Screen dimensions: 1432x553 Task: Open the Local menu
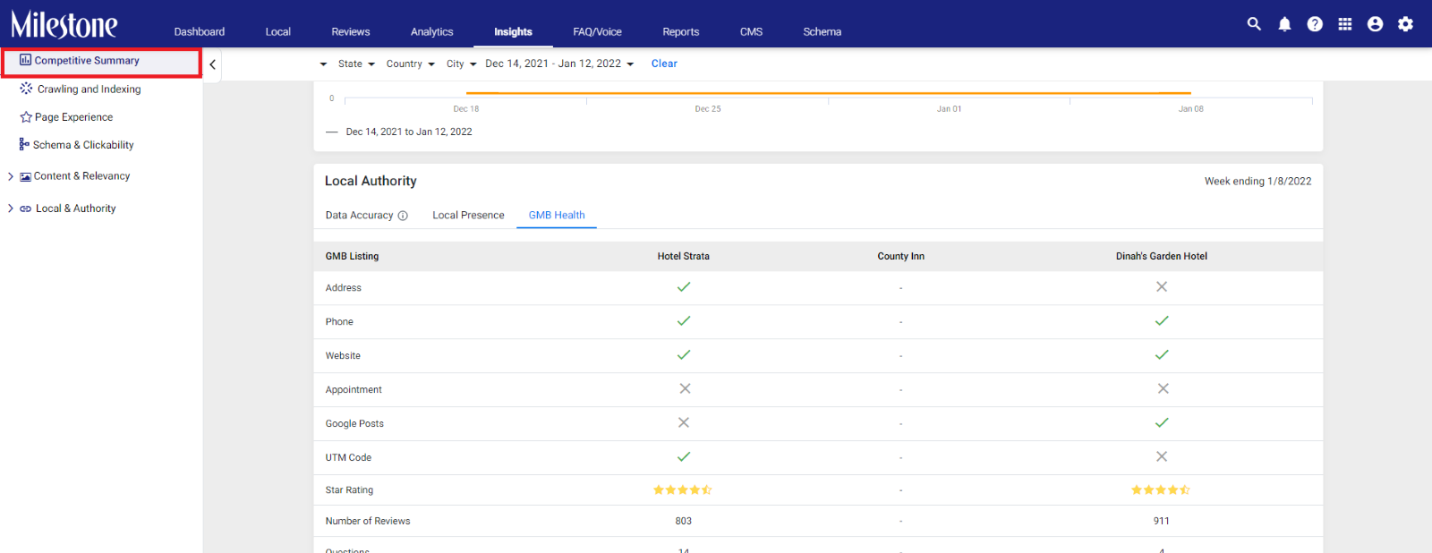[x=278, y=31]
